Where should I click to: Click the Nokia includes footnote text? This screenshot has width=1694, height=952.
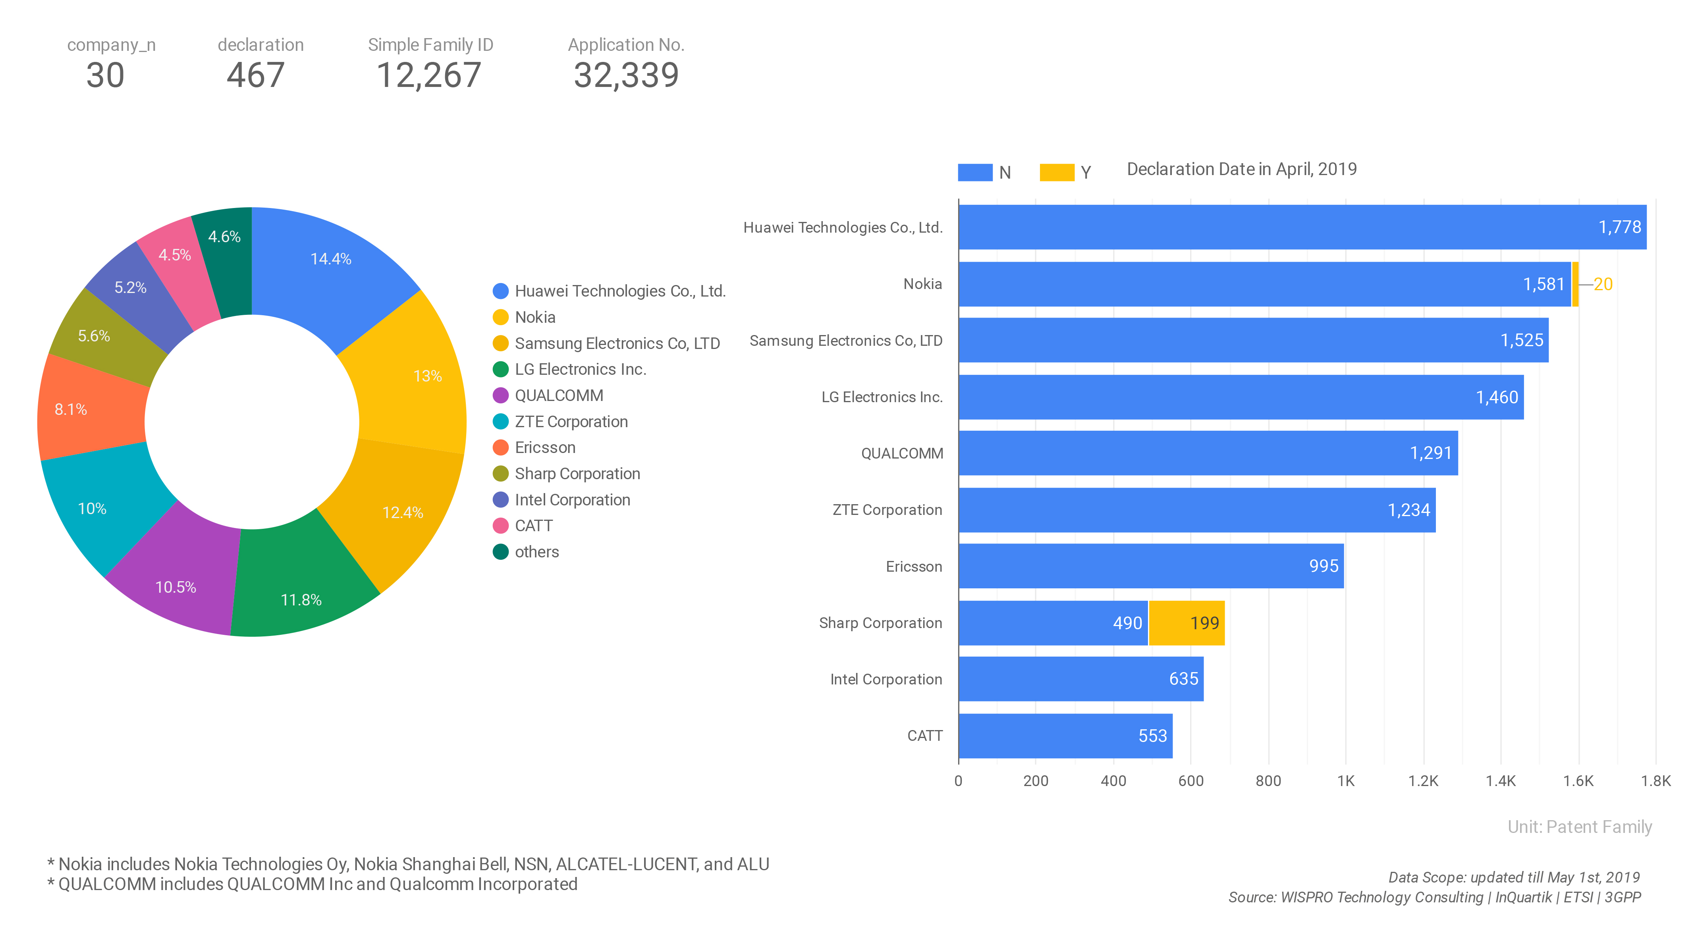[408, 864]
